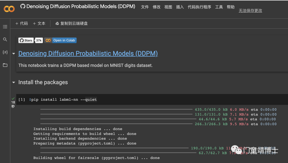
Task: Click the 'Building wheel for fairscale' output line
Action: (97, 158)
